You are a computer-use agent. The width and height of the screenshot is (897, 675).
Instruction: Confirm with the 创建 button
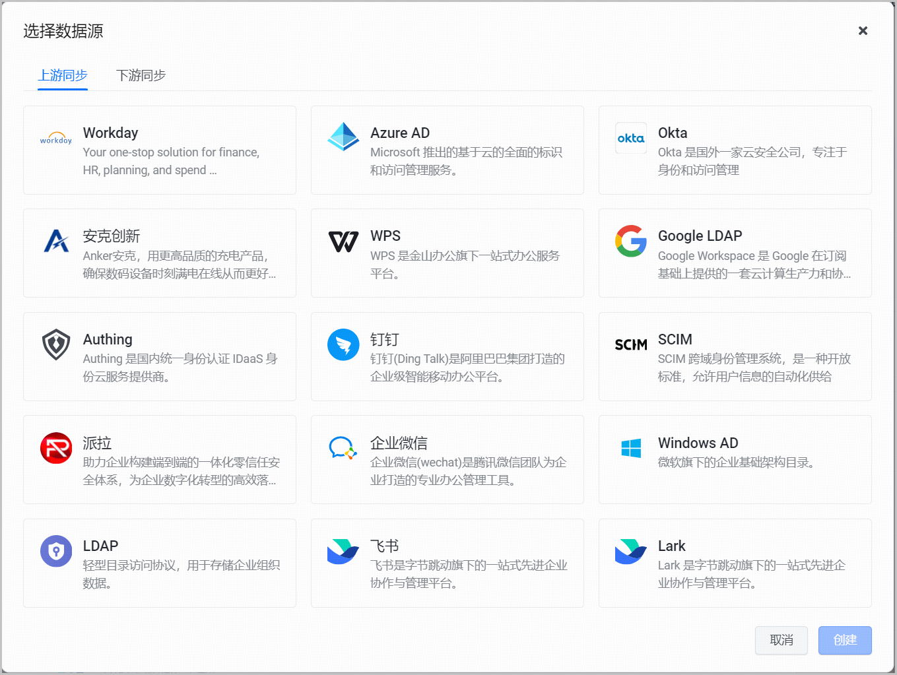(x=845, y=640)
